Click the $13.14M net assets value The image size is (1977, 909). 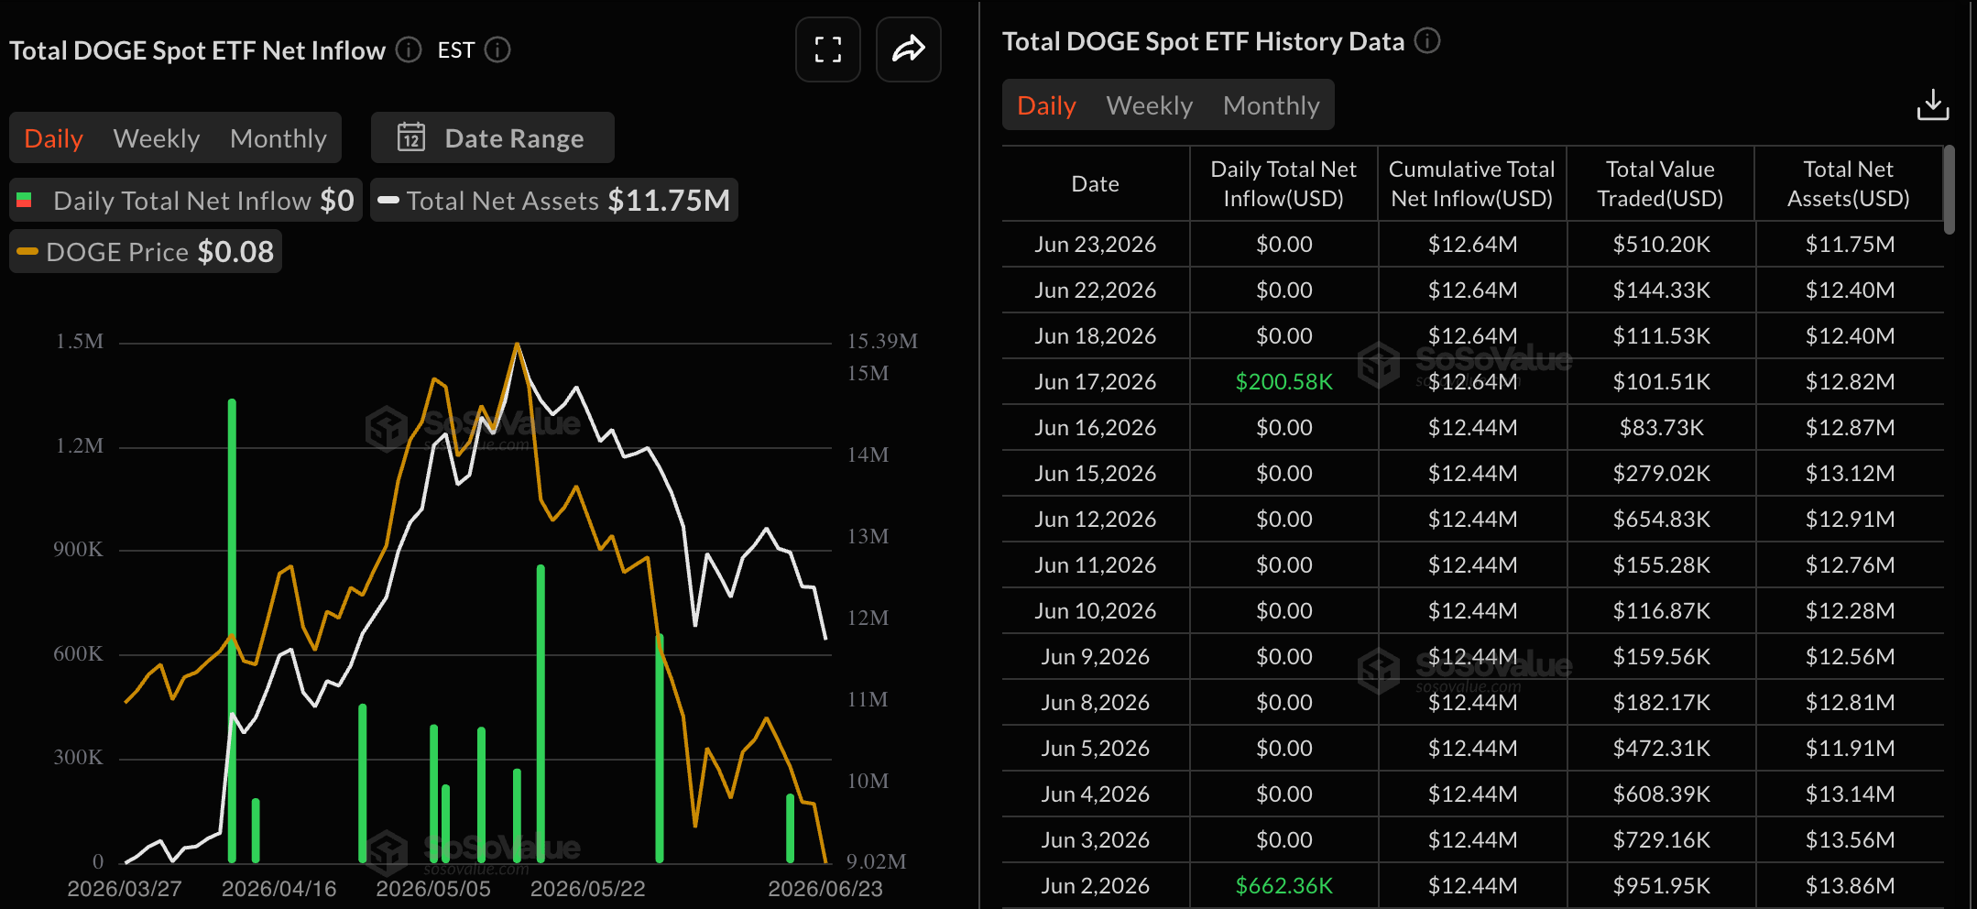[1850, 794]
